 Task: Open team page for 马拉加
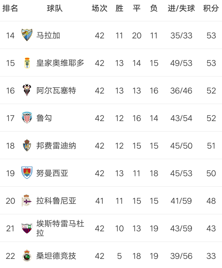(48, 36)
